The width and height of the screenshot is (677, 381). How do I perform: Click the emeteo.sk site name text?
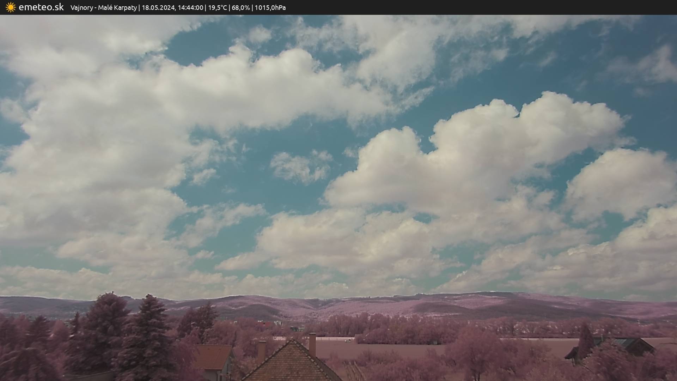pyautogui.click(x=41, y=7)
